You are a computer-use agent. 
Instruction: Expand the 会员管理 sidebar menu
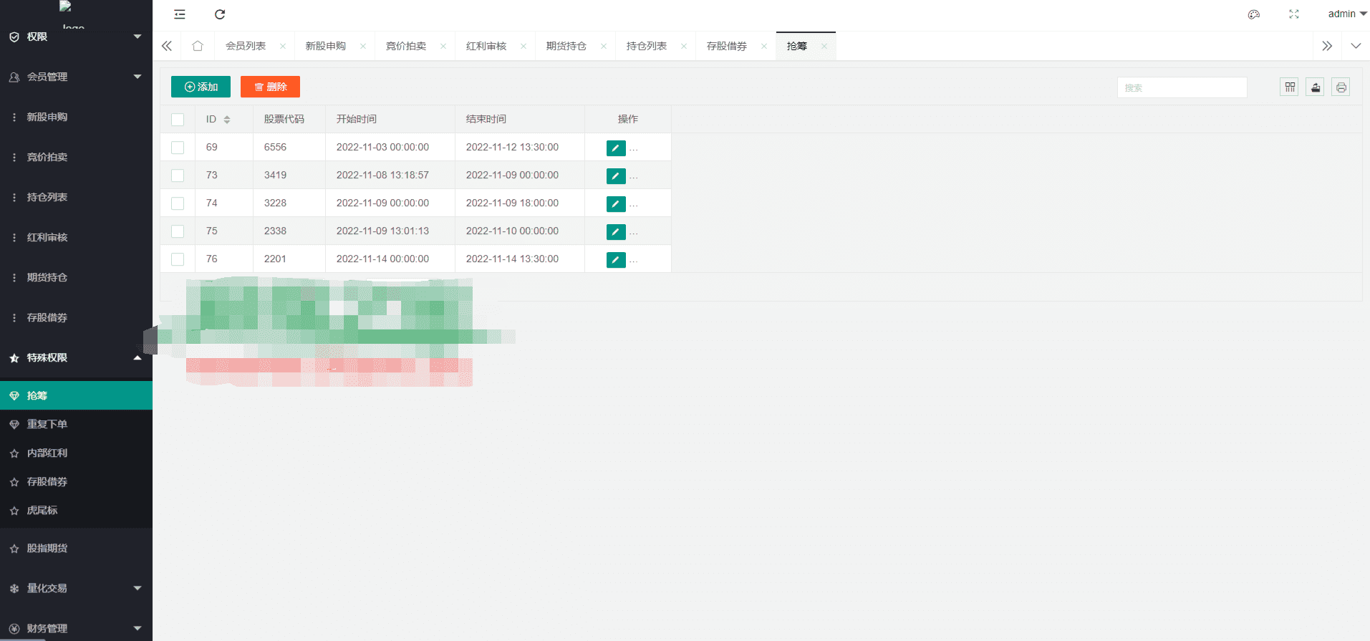coord(76,77)
